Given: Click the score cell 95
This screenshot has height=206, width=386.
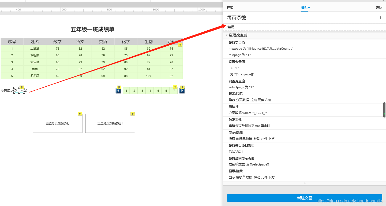Looking at the screenshot, I should click(x=58, y=62).
